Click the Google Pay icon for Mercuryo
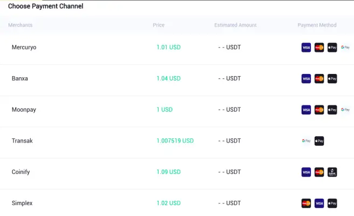Image resolution: width=354 pixels, height=216 pixels. pyautogui.click(x=345, y=48)
